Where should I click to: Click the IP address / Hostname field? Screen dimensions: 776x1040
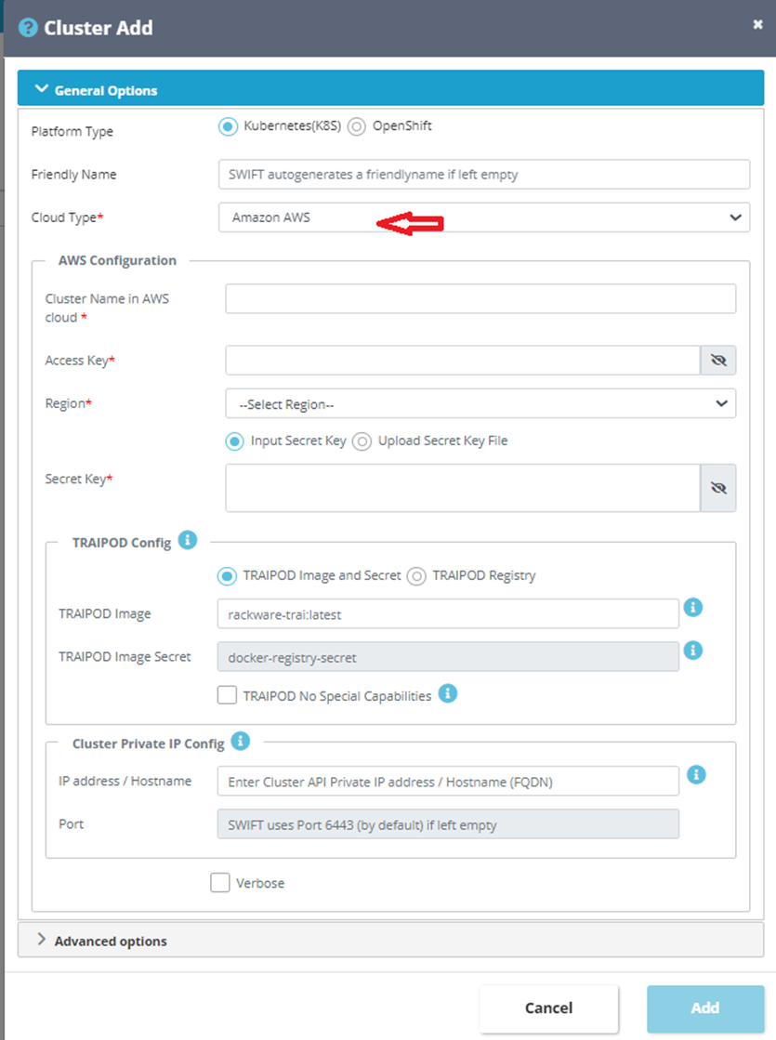tap(448, 782)
